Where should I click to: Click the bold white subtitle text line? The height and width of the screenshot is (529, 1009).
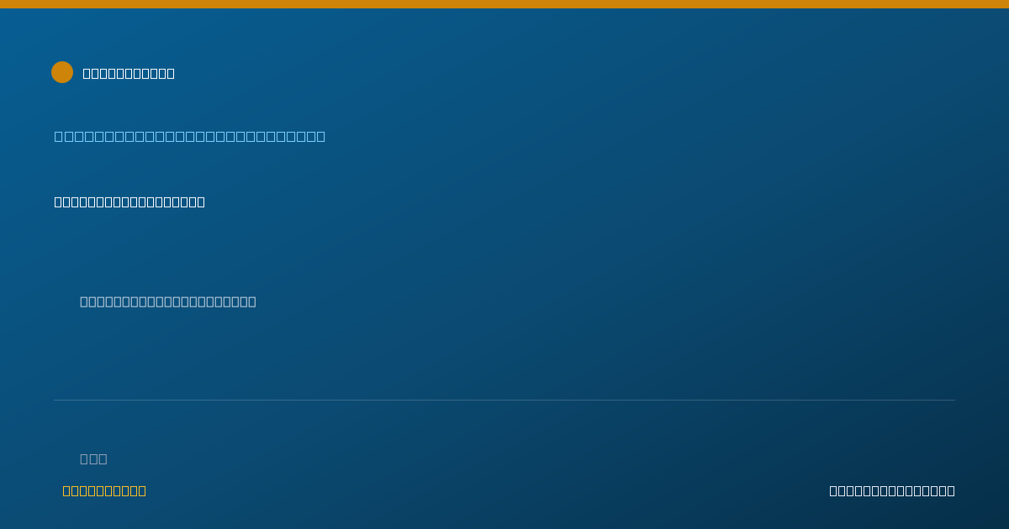[x=129, y=202]
